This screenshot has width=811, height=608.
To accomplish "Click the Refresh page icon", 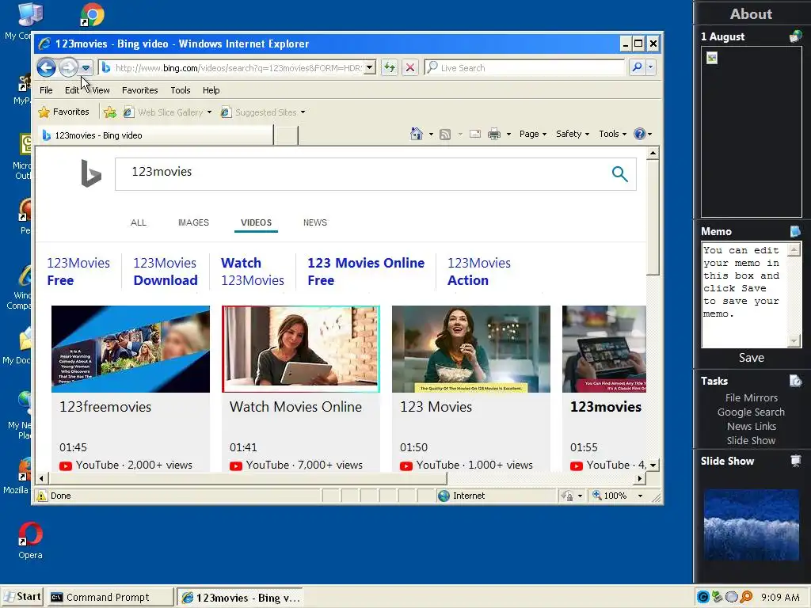I will pos(390,67).
